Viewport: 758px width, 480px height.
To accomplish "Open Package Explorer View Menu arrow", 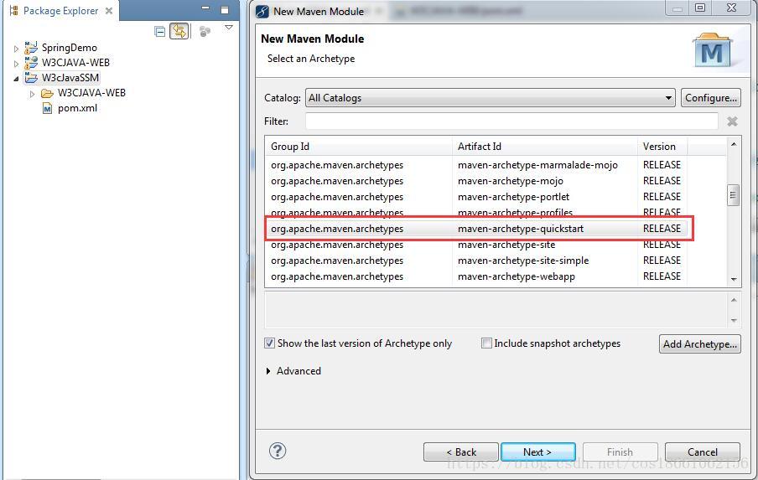I will click(x=229, y=28).
